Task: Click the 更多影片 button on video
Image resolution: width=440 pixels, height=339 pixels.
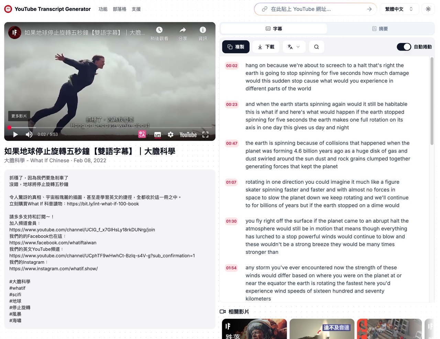Action: [19, 116]
